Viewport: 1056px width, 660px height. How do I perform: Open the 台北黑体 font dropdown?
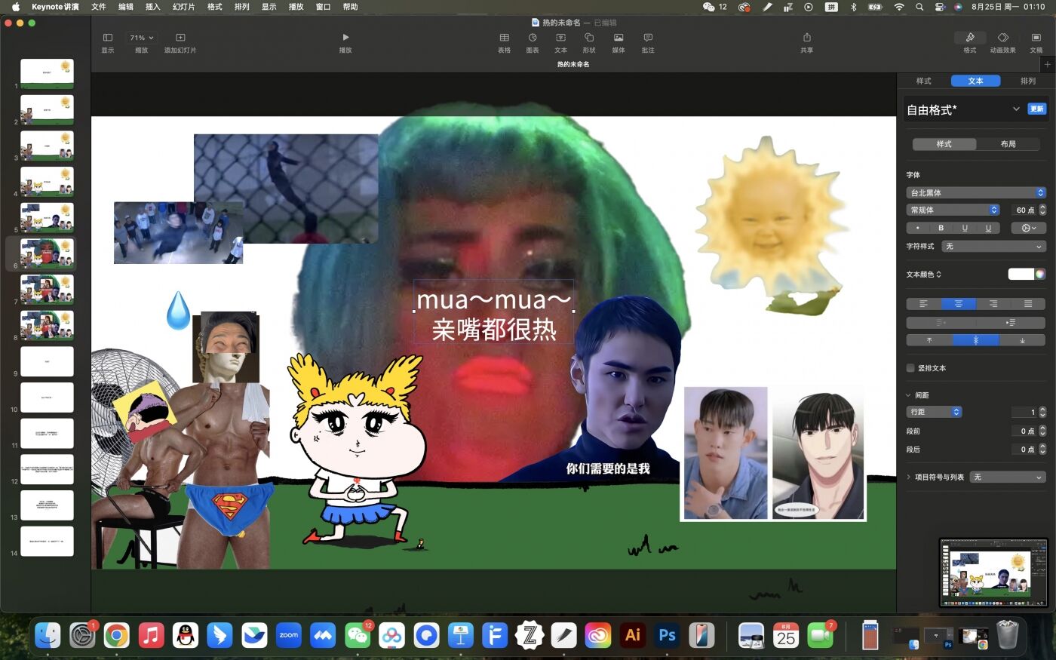coord(976,192)
